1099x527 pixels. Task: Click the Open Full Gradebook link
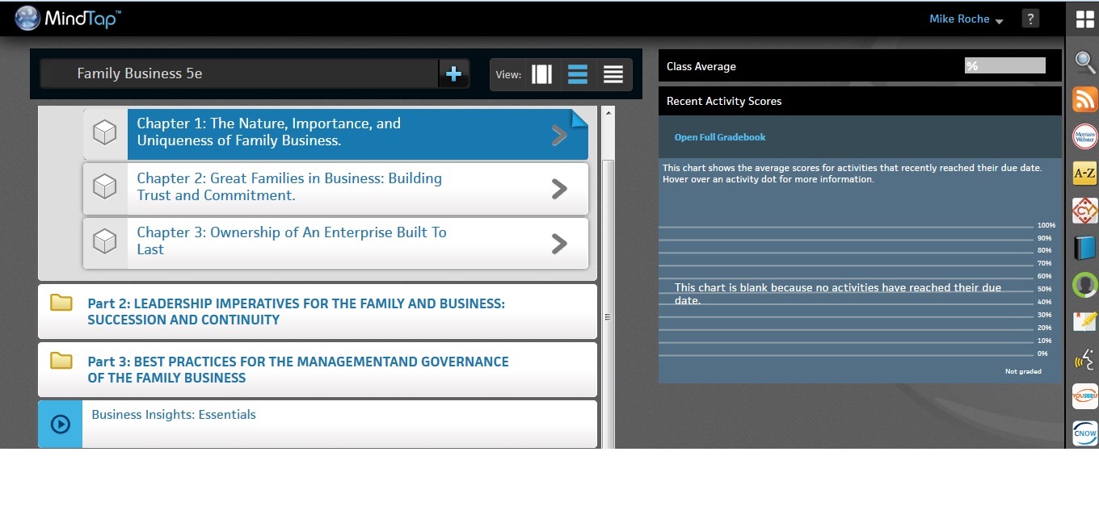pos(720,137)
